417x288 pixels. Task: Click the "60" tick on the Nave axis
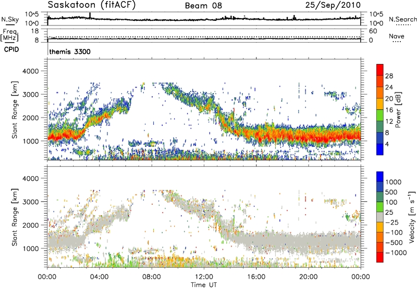[x=373, y=31]
